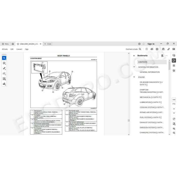Choose the Draw freehand loop tool
This screenshot has height=177, width=177.
click(x=4, y=74)
